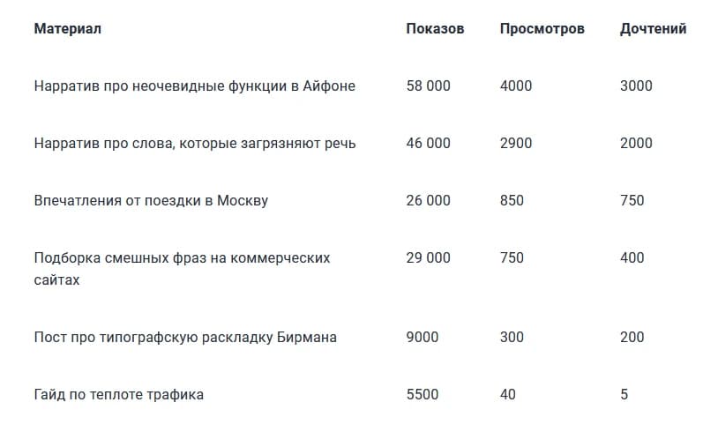Open "Впечатления от поездки в Москву" material
Screen dimensions: 703x432
coord(151,201)
